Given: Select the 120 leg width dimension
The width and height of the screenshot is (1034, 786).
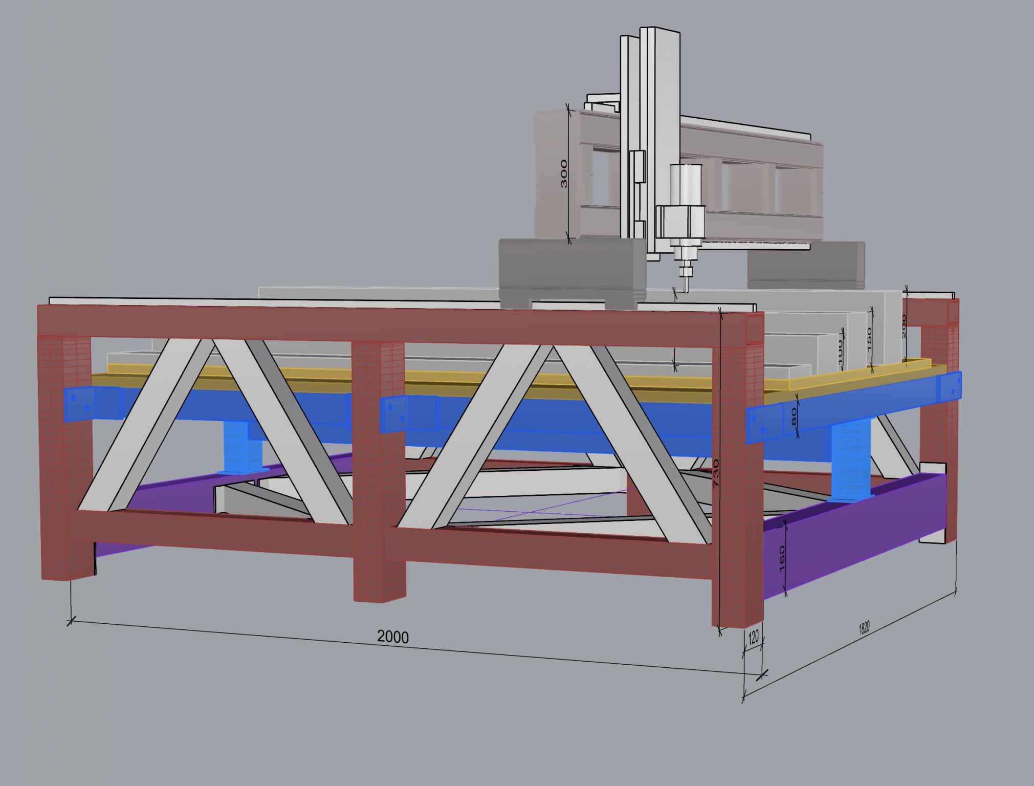Looking at the screenshot, I should [x=753, y=638].
